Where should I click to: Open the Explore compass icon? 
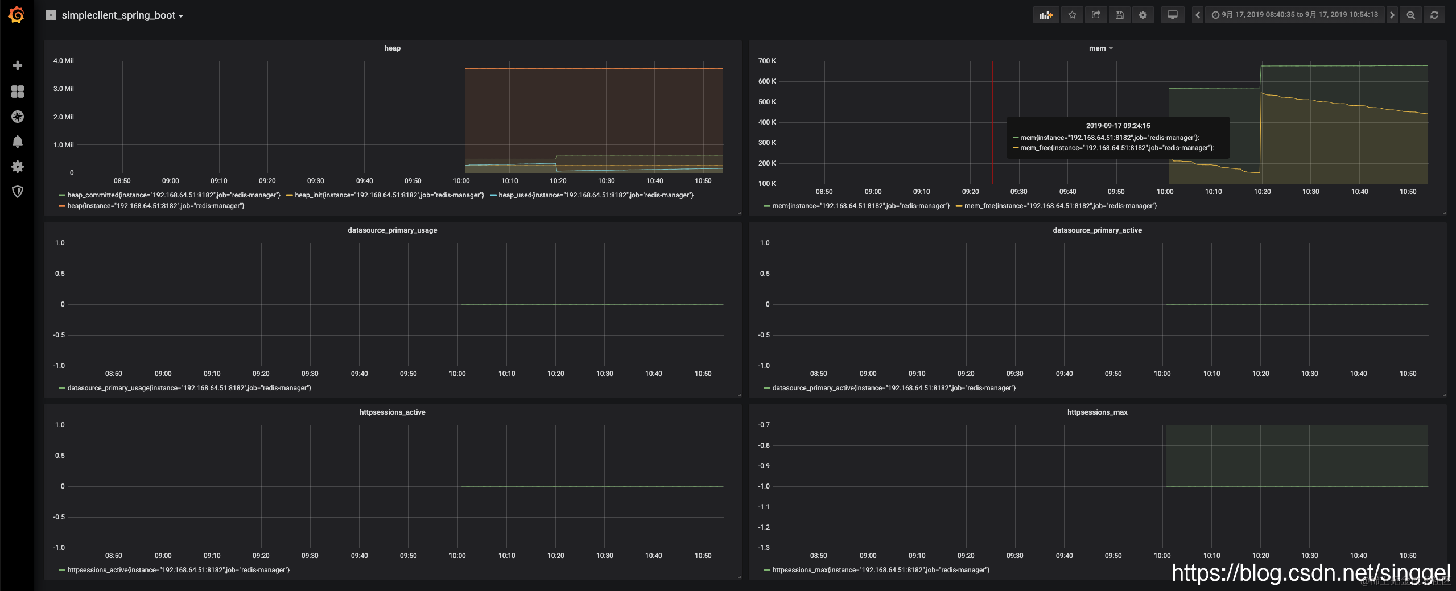18,117
